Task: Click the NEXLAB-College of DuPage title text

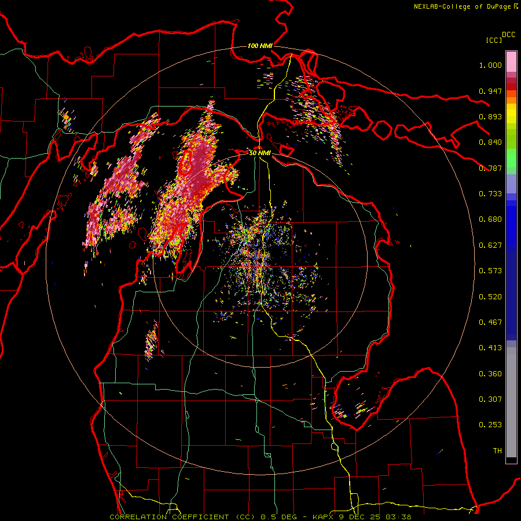Action: pyautogui.click(x=463, y=6)
